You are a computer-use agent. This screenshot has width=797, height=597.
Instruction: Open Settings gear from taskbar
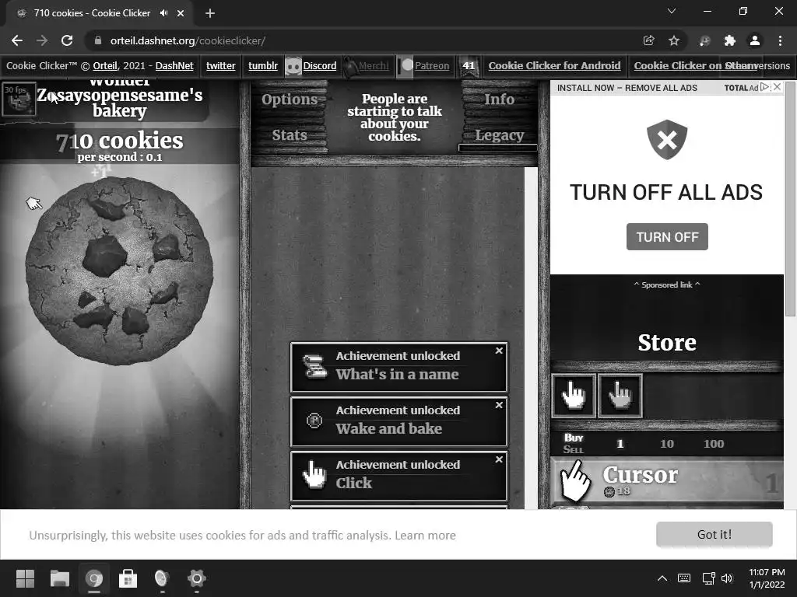pos(197,578)
